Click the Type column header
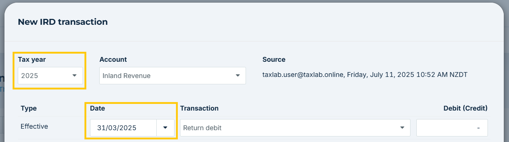This screenshot has width=509, height=142. pos(29,108)
